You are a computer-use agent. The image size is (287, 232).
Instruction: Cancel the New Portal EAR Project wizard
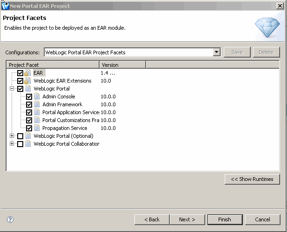[x=262, y=219]
